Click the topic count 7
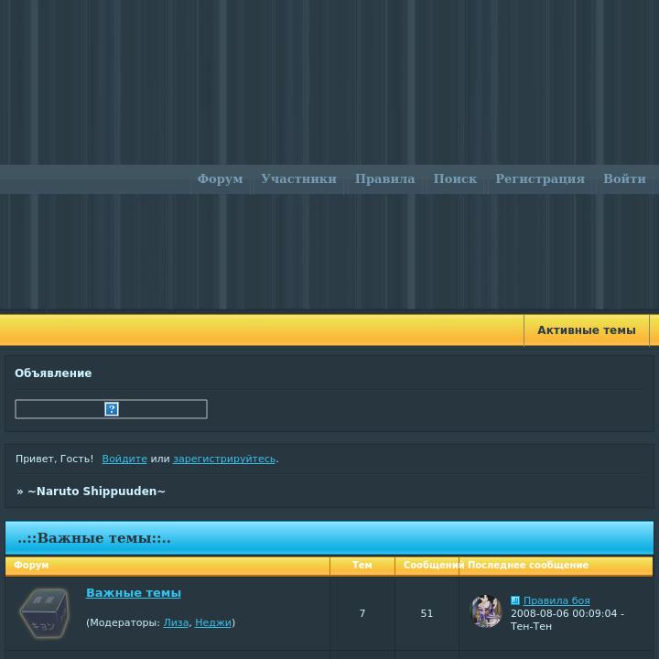Image resolution: width=659 pixels, height=659 pixels. [362, 613]
